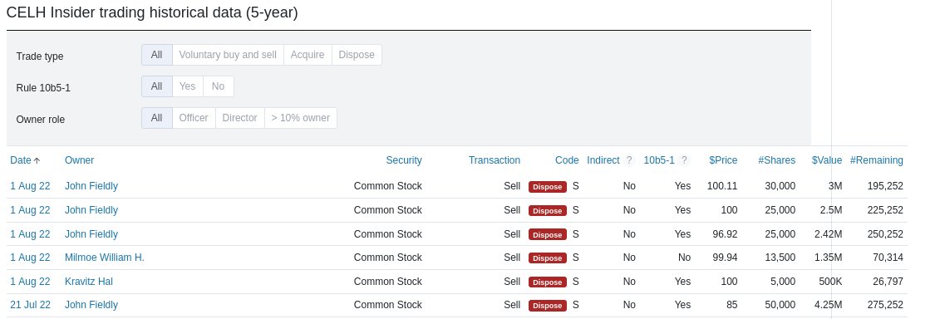Click the 1 Aug 22 date in Kravitz Hal row
The width and height of the screenshot is (940, 319).
(x=30, y=282)
